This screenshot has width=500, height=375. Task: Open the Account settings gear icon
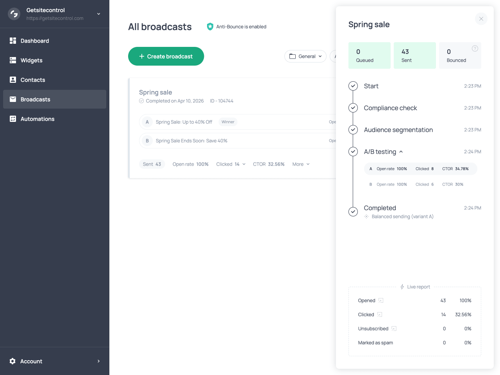tap(12, 361)
